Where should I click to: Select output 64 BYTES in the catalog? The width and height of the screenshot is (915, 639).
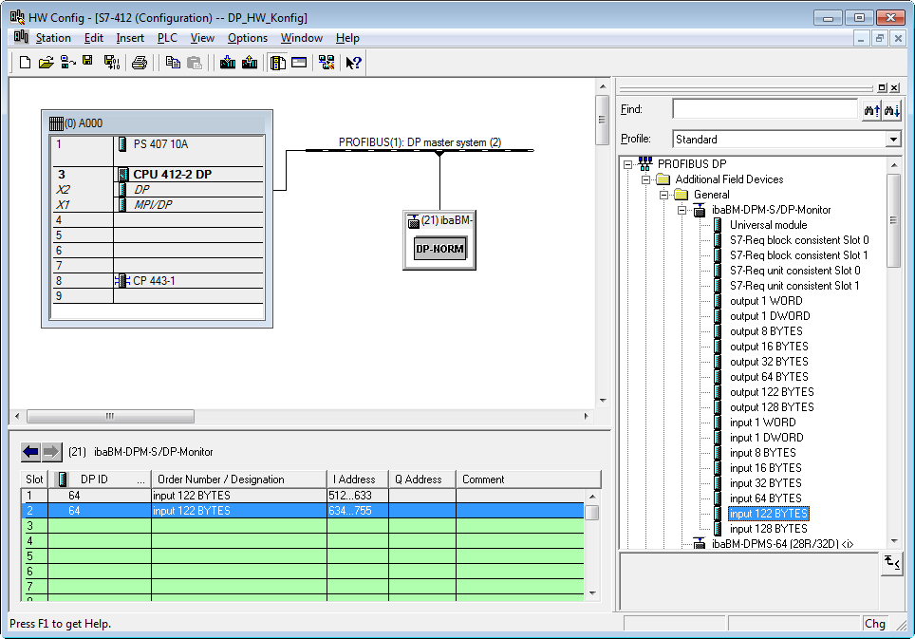pos(769,377)
